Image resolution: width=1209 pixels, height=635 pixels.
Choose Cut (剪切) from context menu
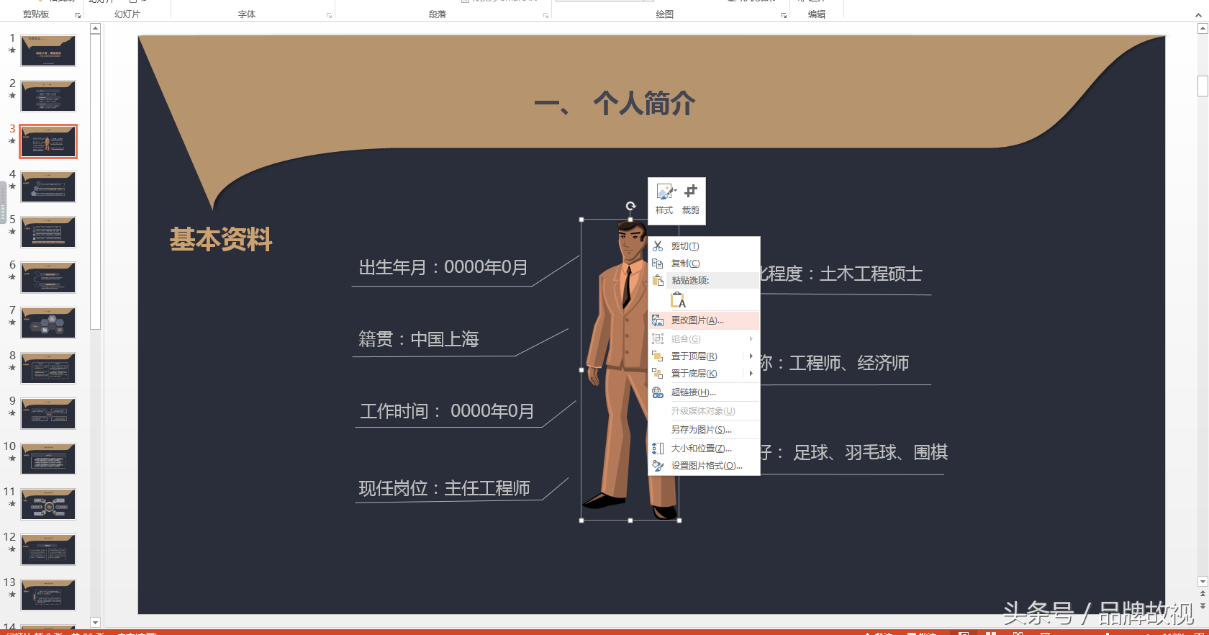tap(704, 246)
